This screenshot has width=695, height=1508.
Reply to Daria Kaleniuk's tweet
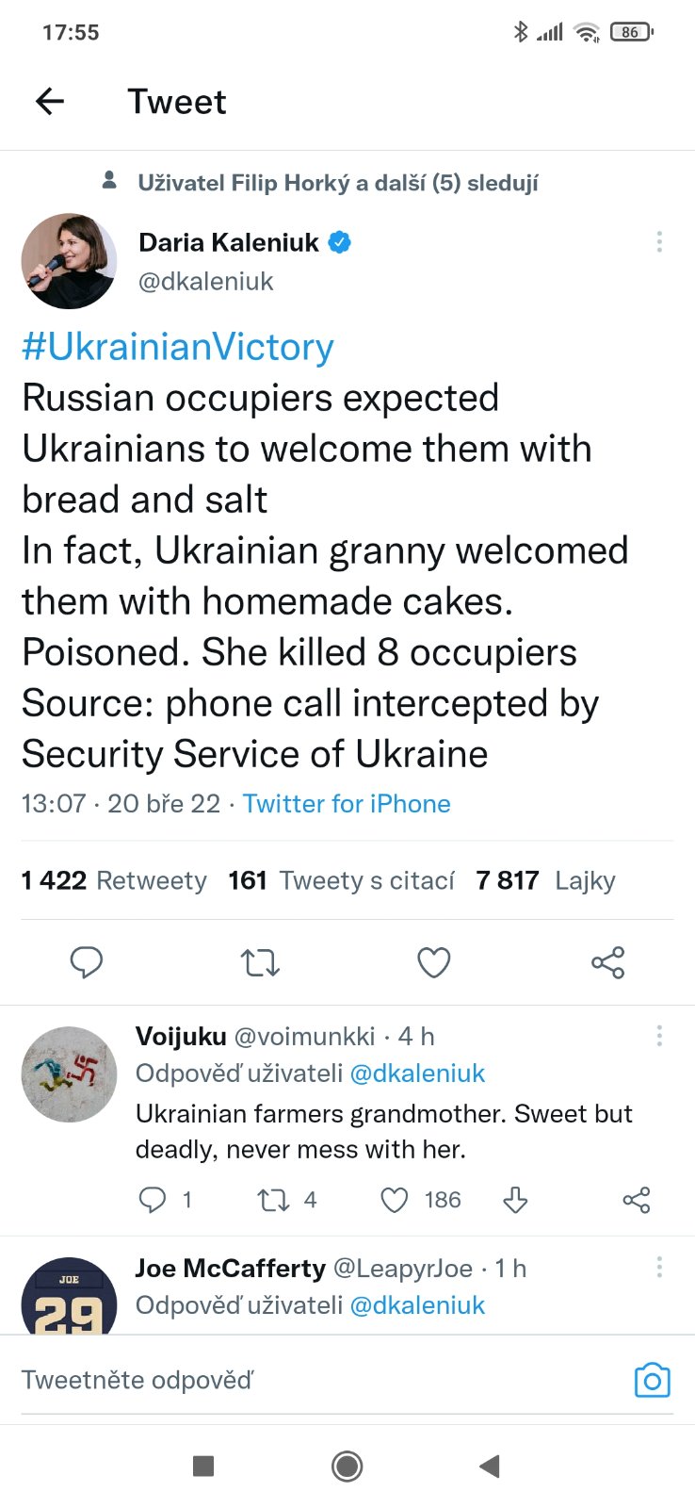click(87, 962)
